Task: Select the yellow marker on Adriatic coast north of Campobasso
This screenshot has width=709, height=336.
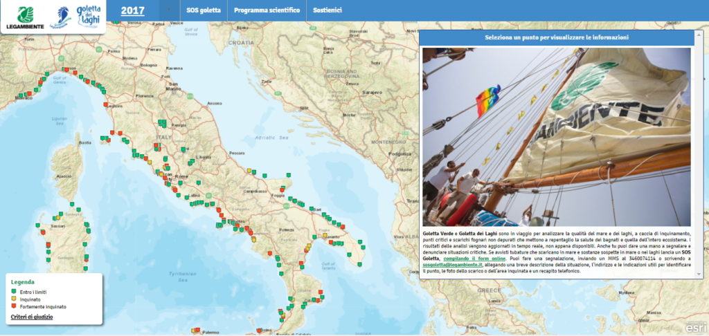Action: coord(249,170)
